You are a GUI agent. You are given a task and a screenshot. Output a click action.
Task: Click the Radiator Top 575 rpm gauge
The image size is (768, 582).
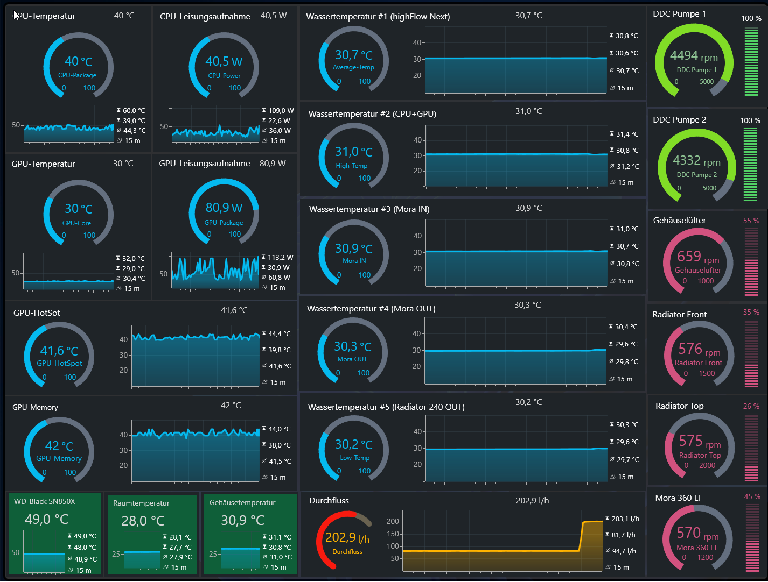tap(700, 446)
